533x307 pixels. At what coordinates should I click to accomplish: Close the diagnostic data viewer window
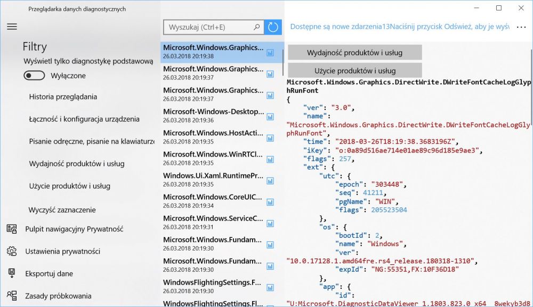point(521,8)
